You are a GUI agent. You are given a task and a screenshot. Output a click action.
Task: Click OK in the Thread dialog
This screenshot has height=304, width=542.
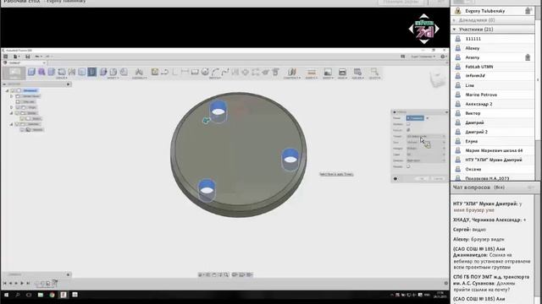point(422,178)
